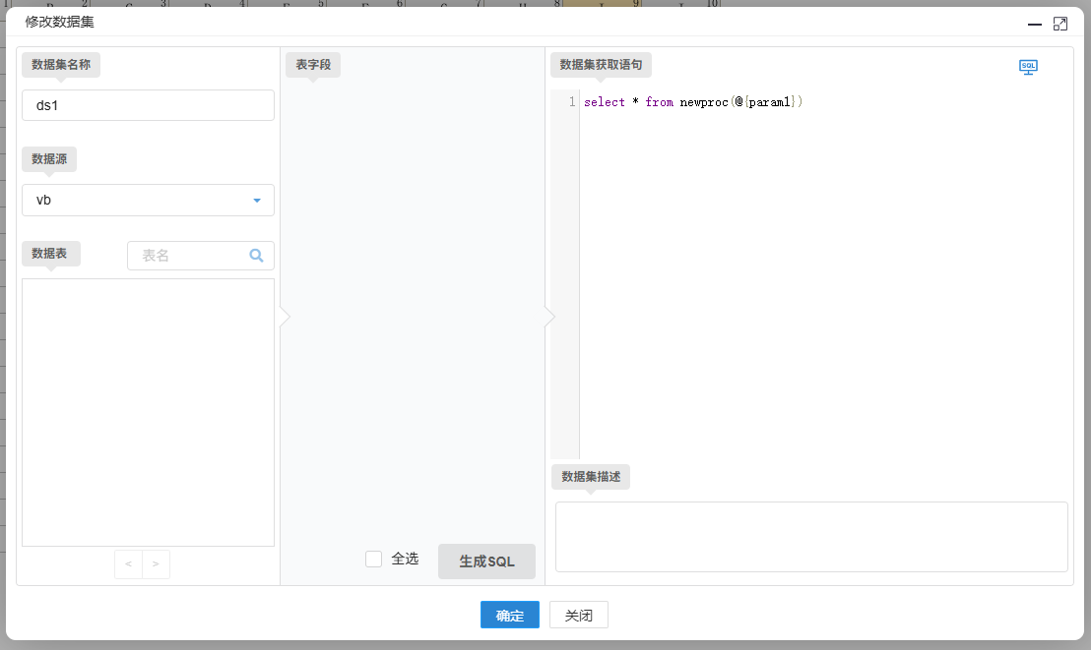Viewport: 1091px width, 650px height.
Task: Click the 数据集获取语句 label
Action: 601,65
